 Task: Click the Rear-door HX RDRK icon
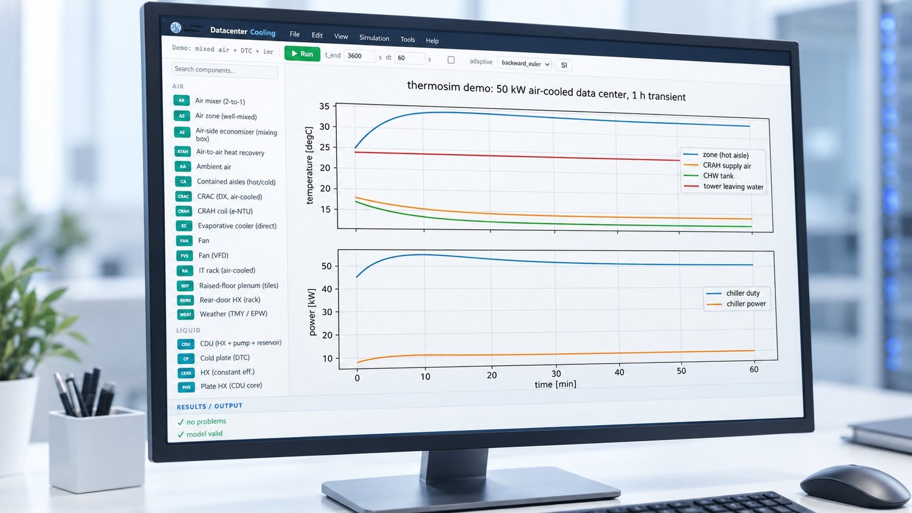tap(185, 300)
